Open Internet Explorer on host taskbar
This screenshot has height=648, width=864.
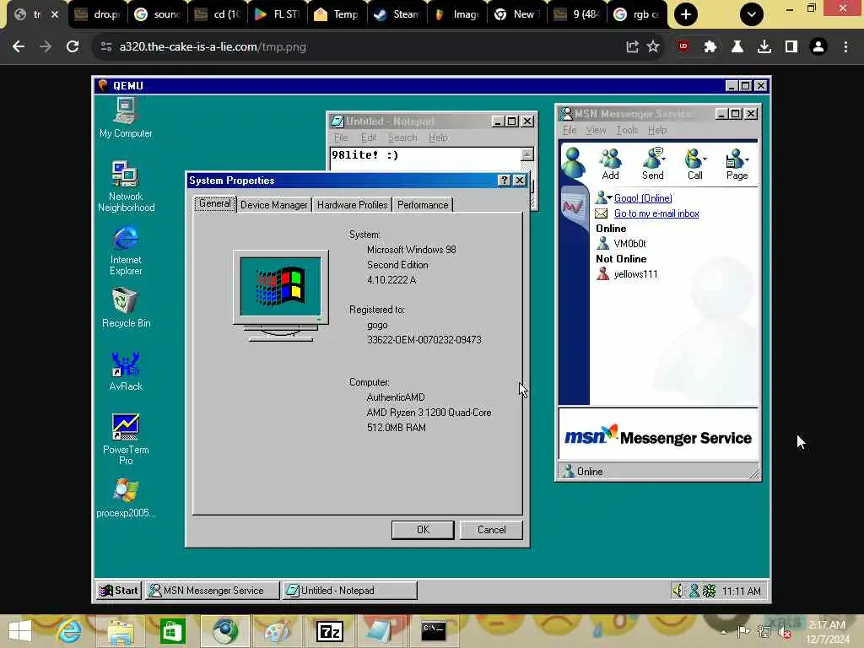(69, 631)
